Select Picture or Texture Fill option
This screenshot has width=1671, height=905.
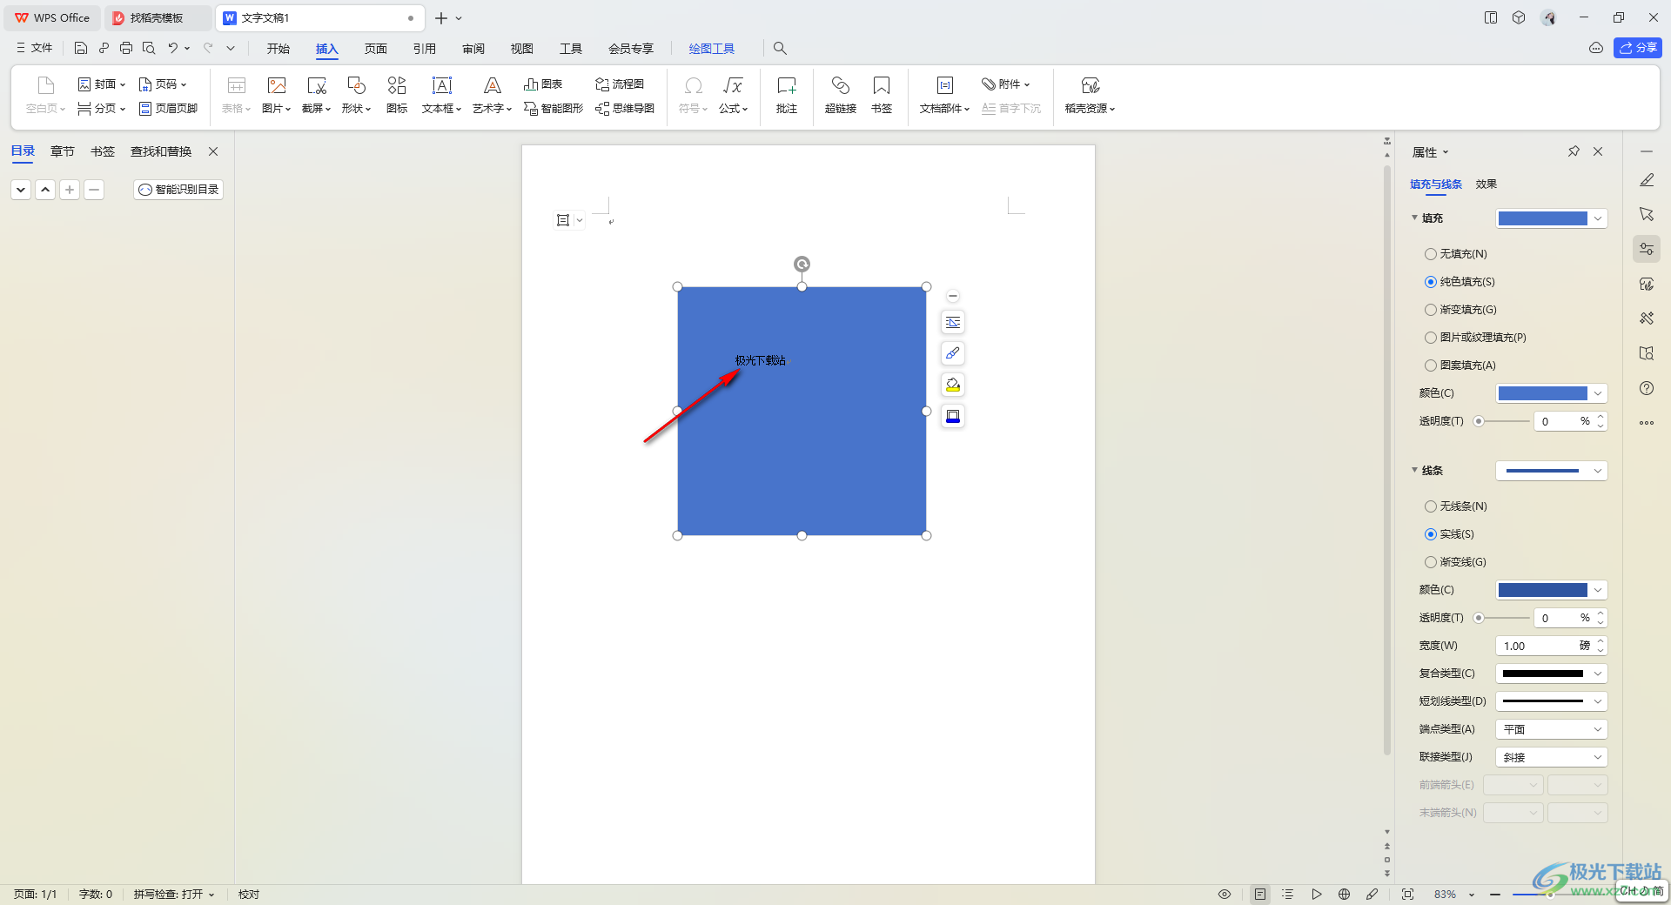(1475, 338)
